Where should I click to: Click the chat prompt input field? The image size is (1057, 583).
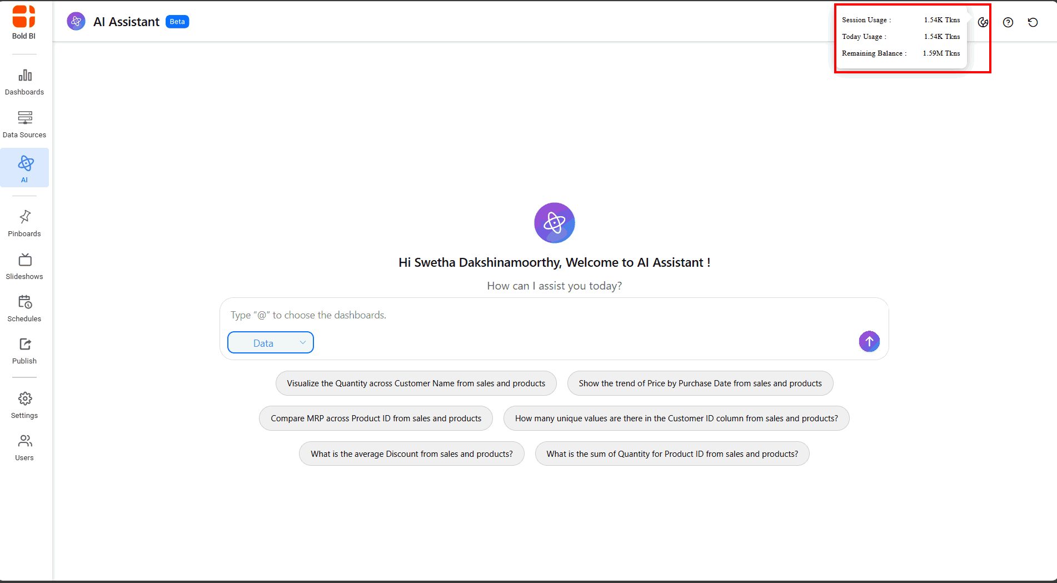pos(554,315)
